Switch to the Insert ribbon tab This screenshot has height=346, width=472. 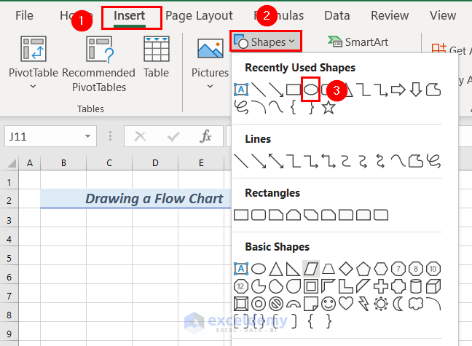click(x=130, y=15)
